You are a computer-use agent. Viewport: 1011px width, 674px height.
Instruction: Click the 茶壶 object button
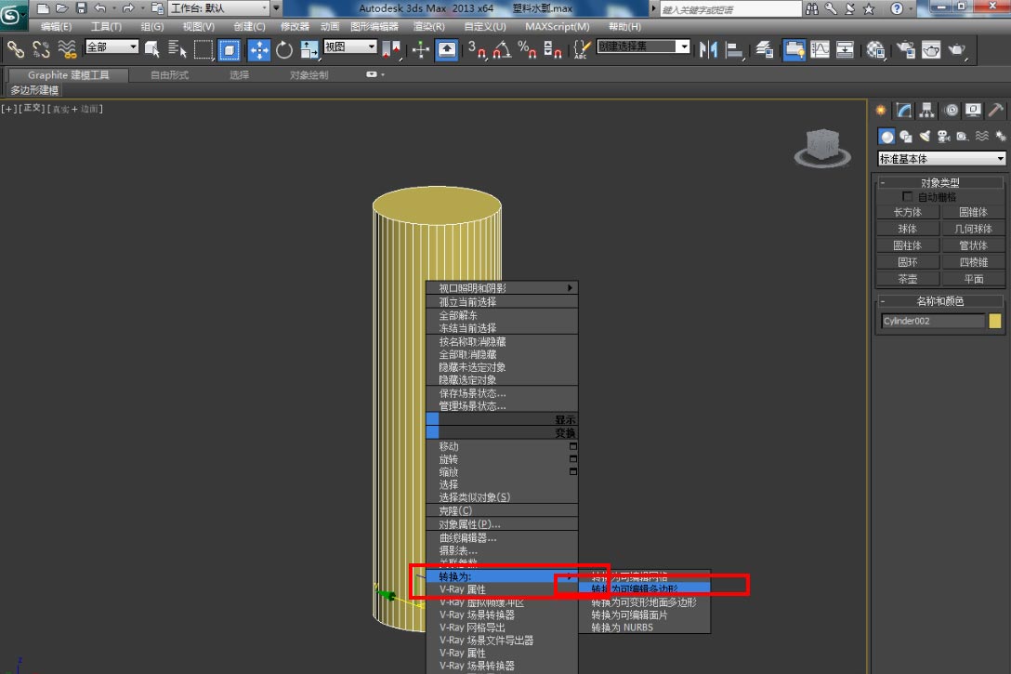[907, 279]
